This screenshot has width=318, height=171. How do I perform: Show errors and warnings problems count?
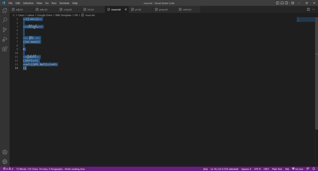click(x=8, y=169)
